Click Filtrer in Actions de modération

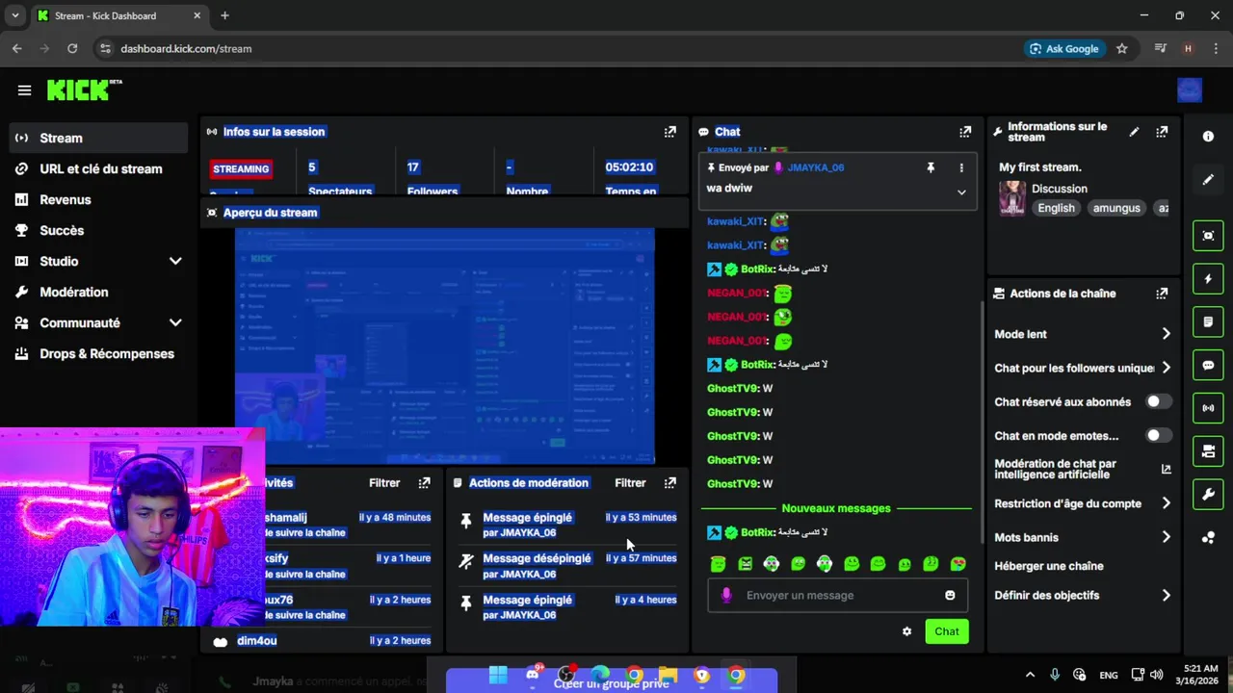[630, 483]
